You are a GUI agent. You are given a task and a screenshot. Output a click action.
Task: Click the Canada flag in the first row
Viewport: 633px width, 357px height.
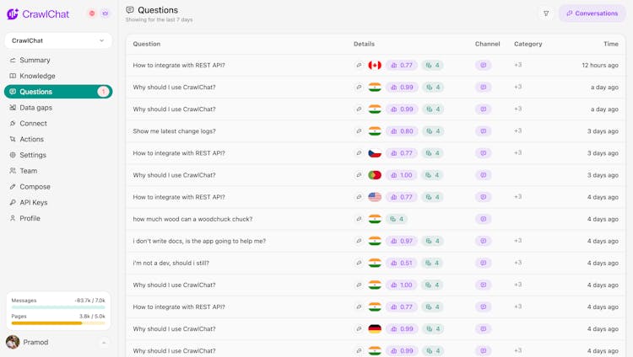click(375, 66)
